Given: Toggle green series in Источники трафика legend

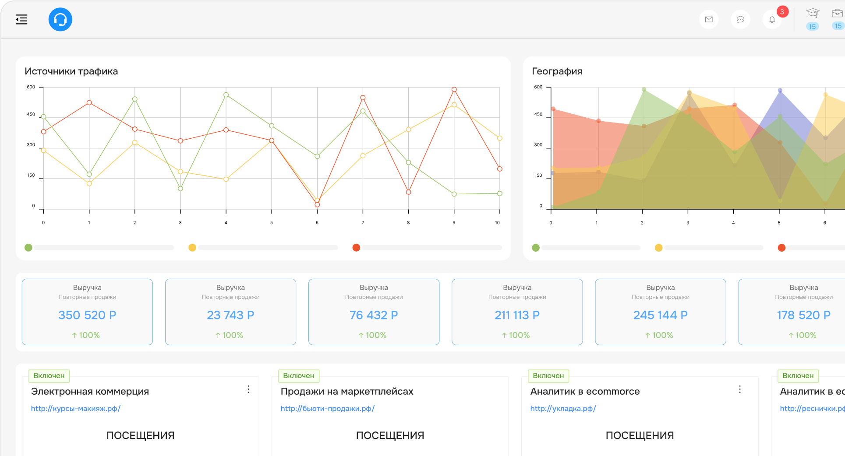Looking at the screenshot, I should [28, 248].
